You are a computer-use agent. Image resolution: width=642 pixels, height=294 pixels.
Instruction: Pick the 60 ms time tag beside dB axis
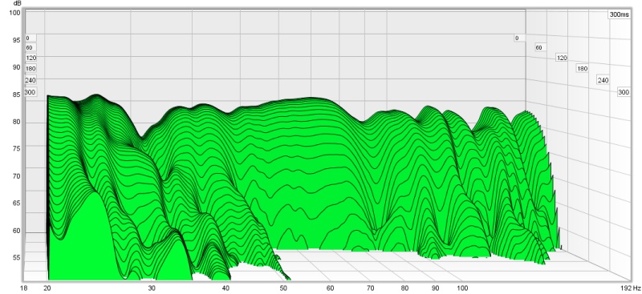click(30, 48)
